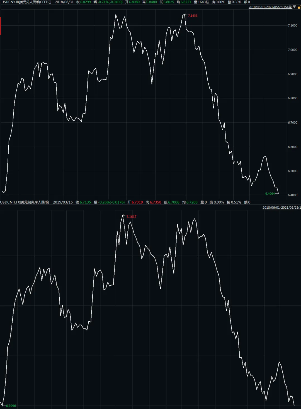Click the -0.26%(-0.0176) change in lower header

(x=111, y=202)
